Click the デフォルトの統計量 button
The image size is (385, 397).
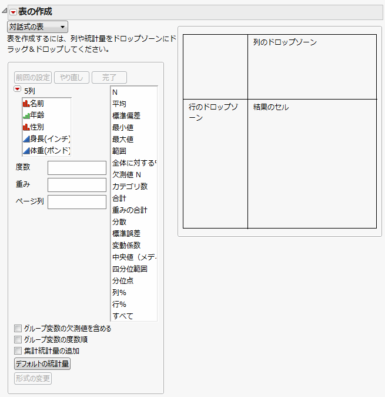click(42, 364)
